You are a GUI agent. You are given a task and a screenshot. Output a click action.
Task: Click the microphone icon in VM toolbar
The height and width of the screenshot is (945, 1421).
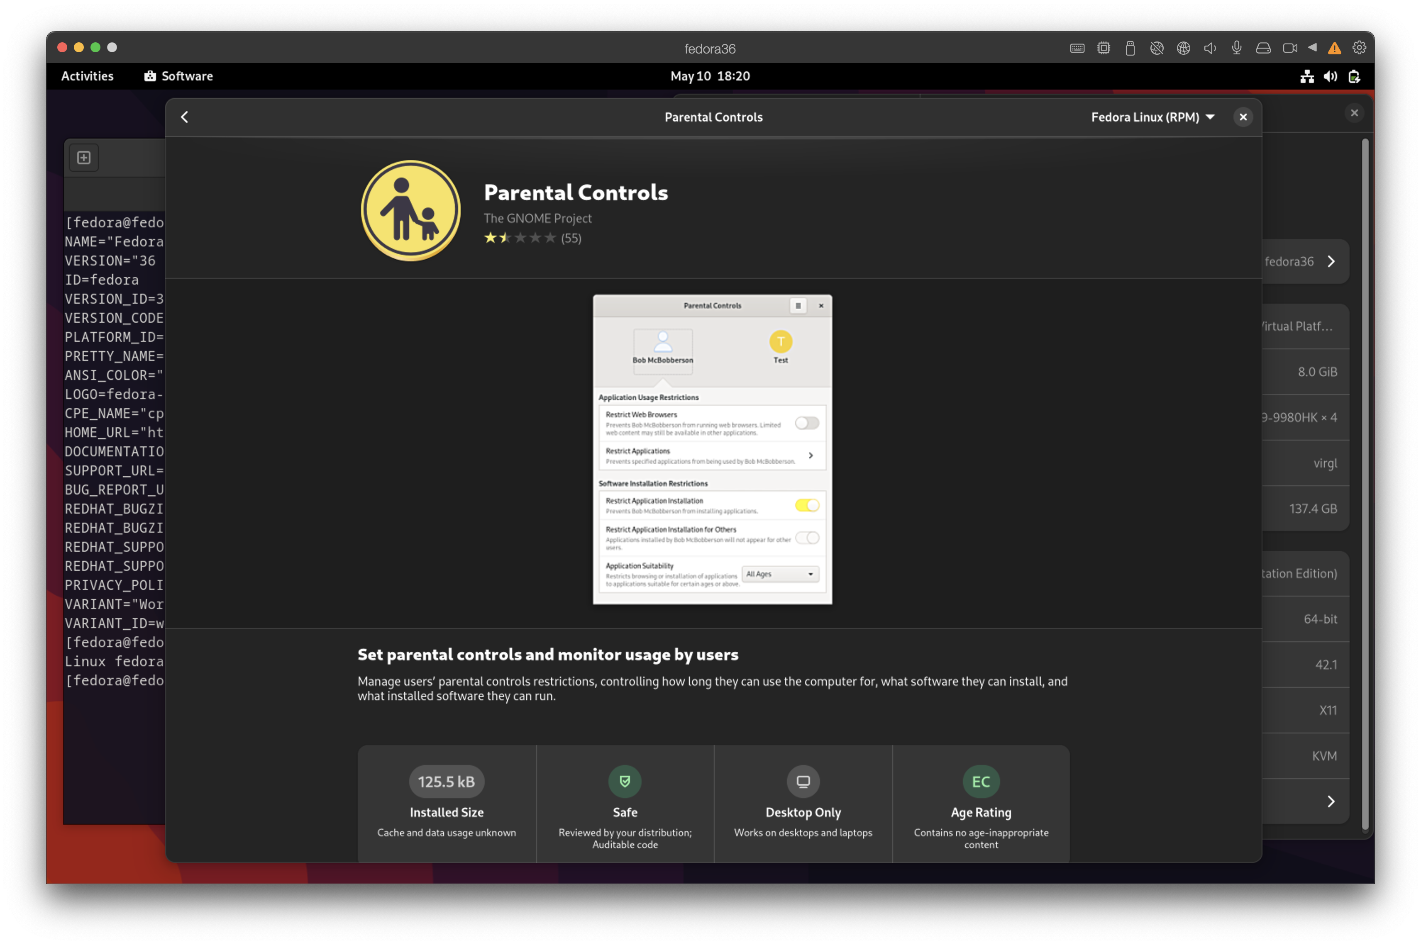pos(1236,48)
